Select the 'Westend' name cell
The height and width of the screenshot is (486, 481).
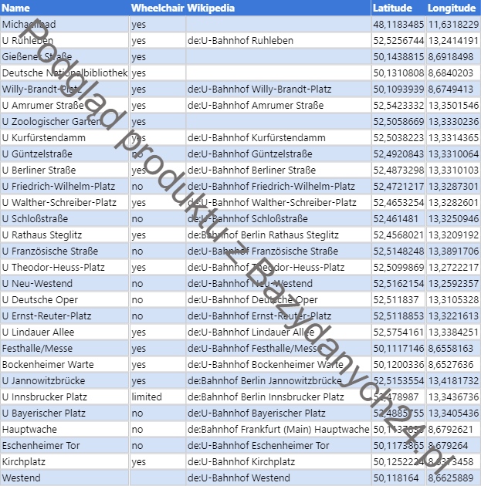click(65, 478)
